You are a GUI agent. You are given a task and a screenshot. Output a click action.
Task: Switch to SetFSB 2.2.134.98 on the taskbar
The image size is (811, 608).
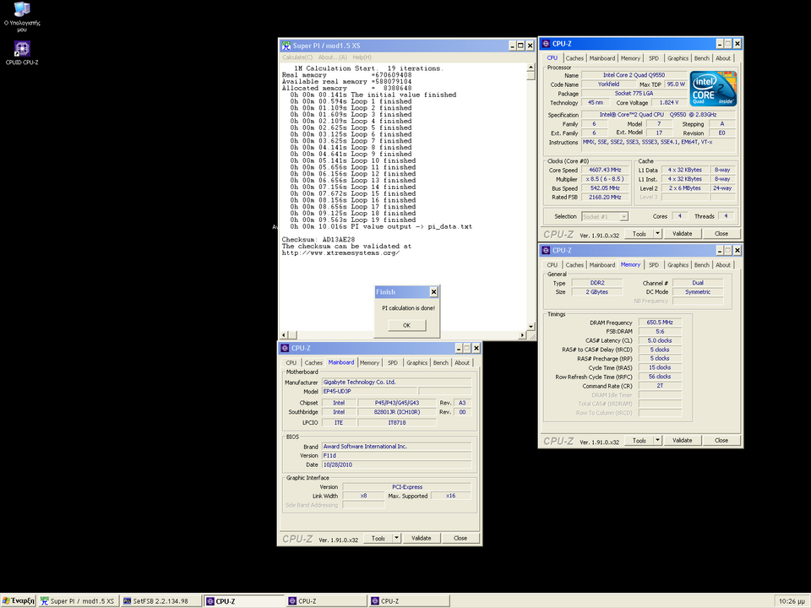tap(161, 600)
